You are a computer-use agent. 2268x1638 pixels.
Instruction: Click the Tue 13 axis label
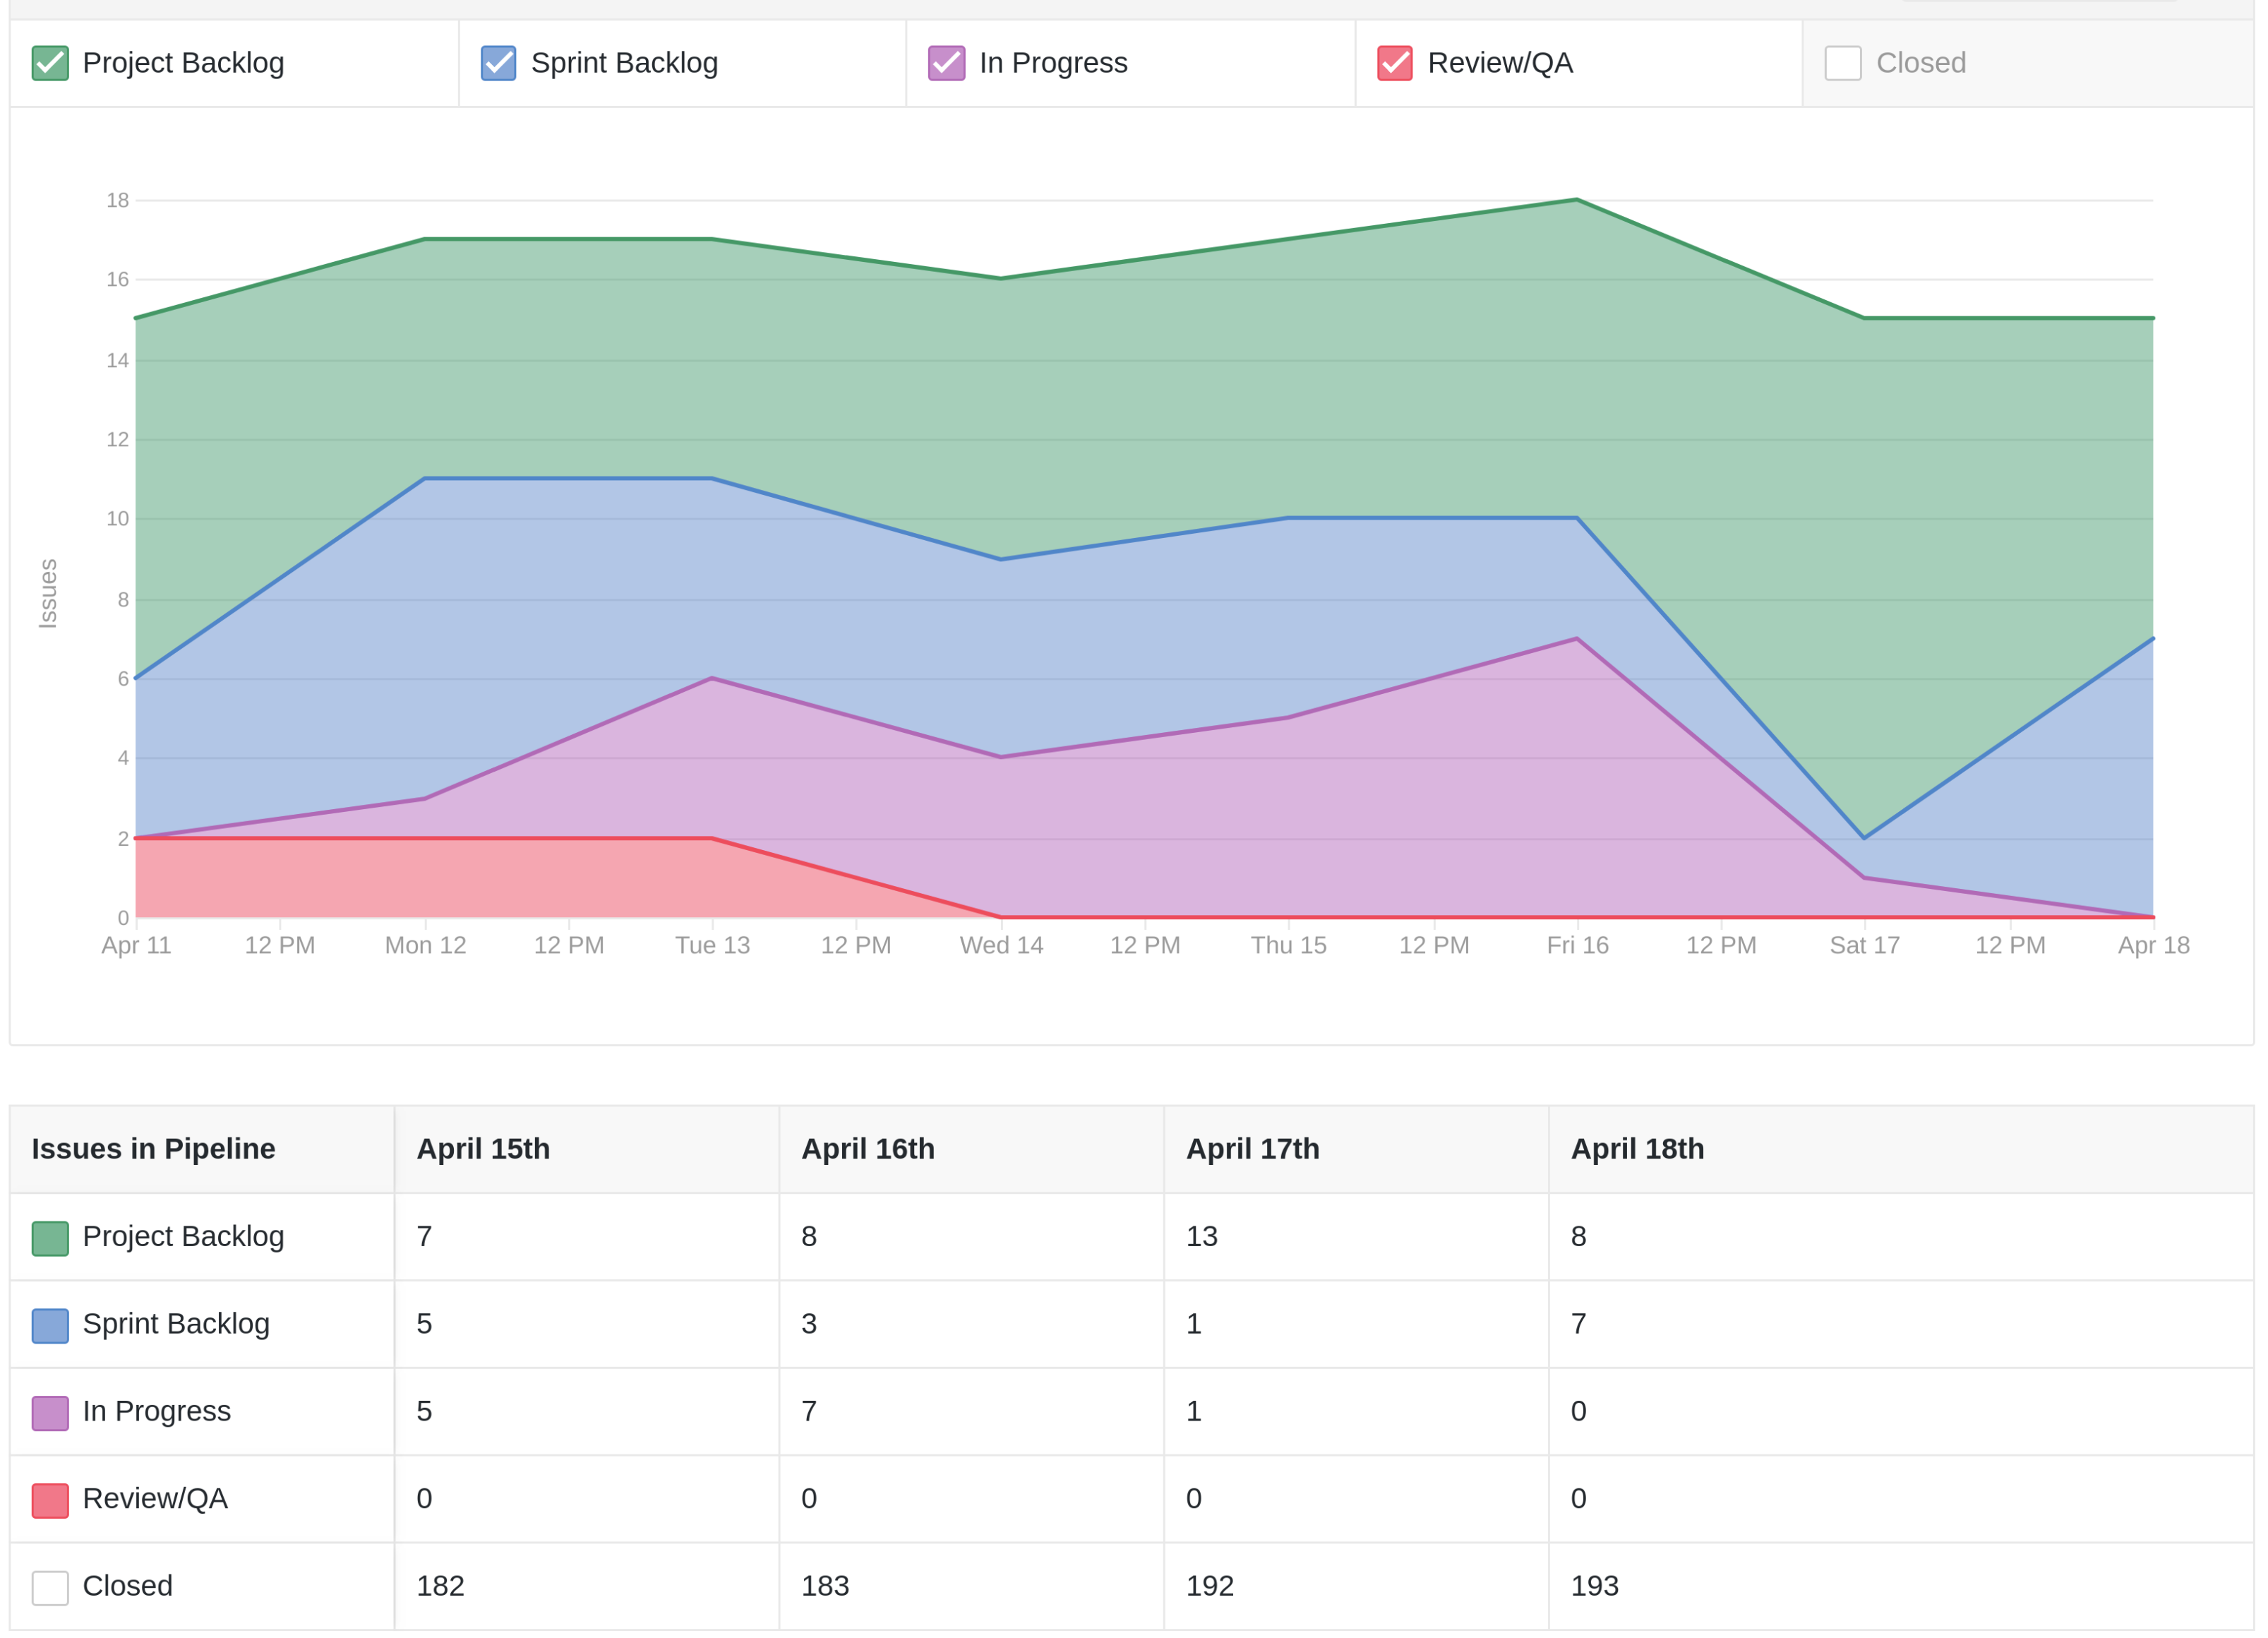tap(712, 945)
